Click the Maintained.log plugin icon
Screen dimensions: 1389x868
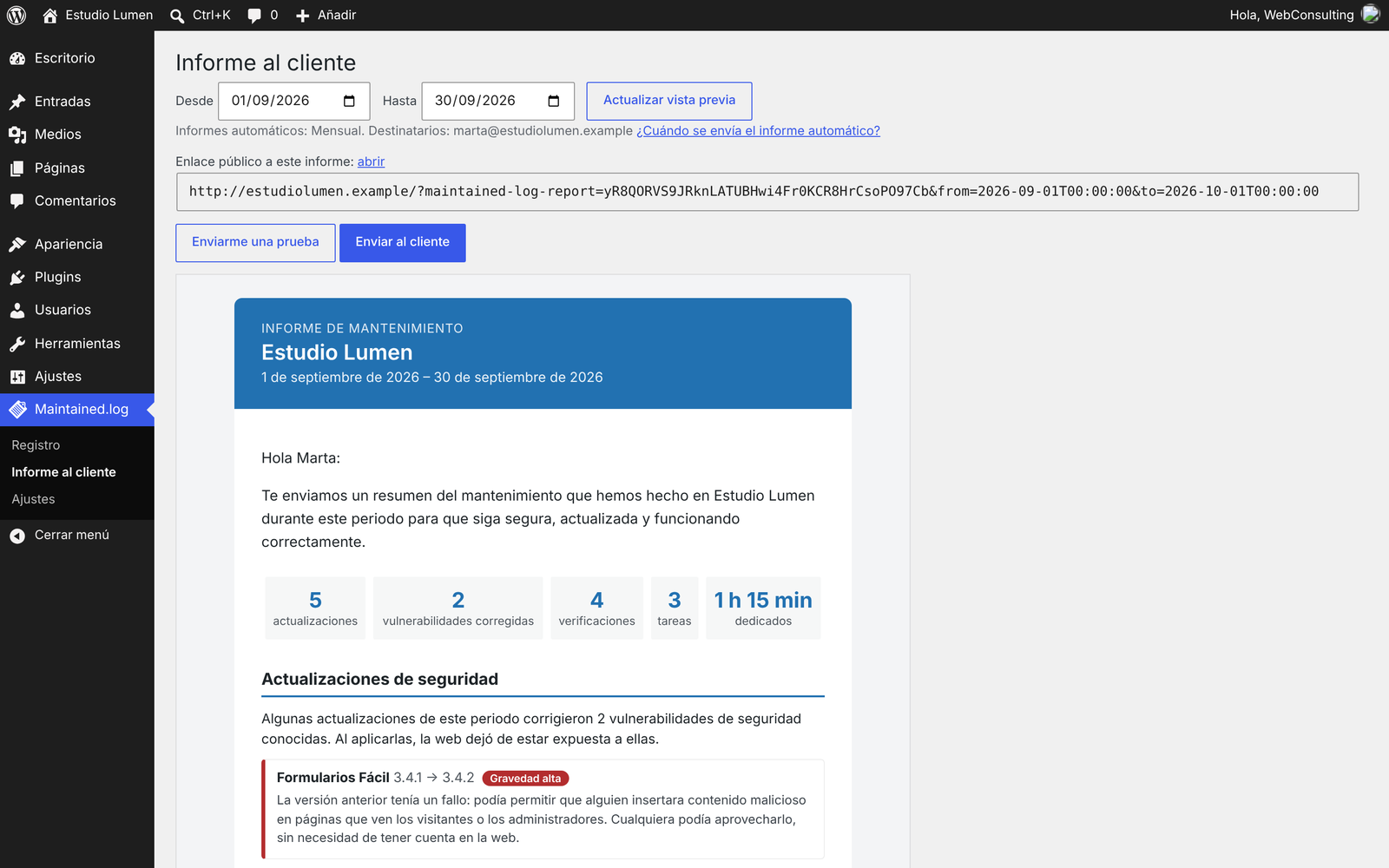pos(17,409)
